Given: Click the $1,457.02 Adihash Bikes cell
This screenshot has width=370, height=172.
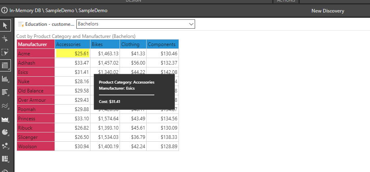Looking at the screenshot, I should (x=105, y=63).
